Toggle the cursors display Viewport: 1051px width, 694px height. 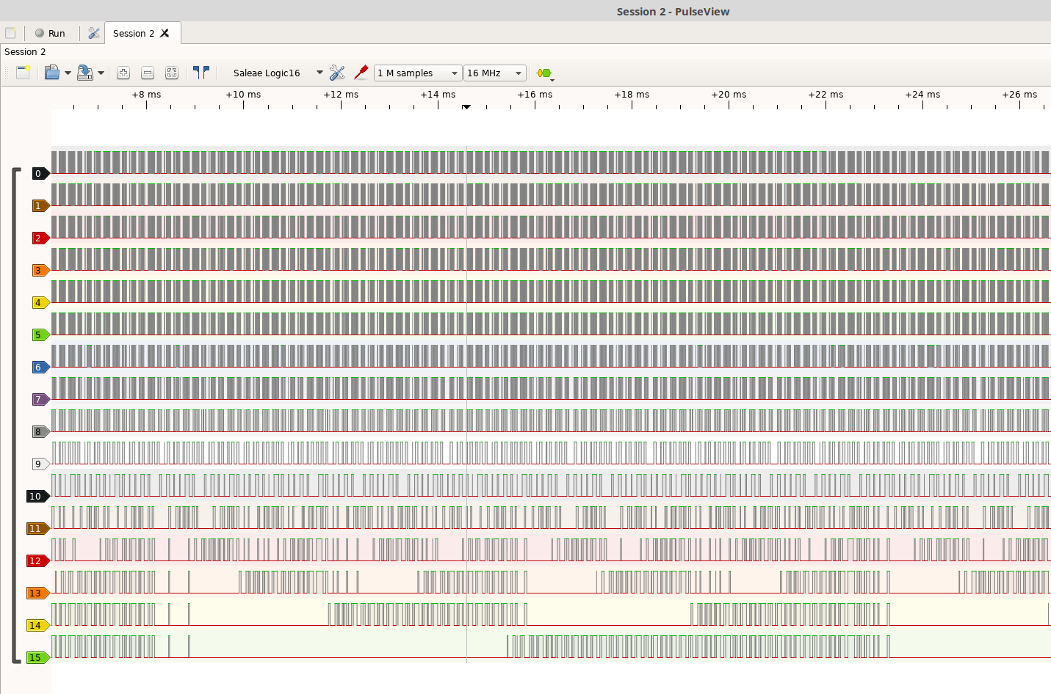coord(201,73)
